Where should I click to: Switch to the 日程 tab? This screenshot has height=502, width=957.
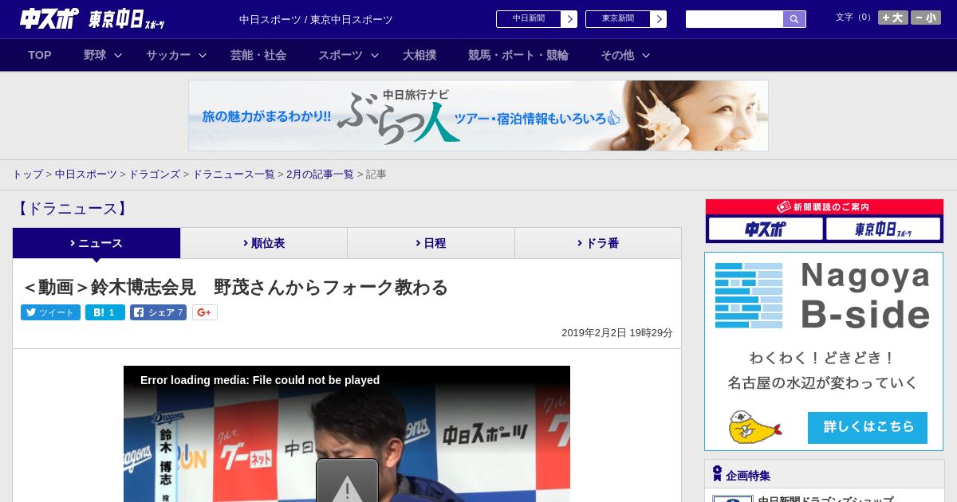[431, 243]
